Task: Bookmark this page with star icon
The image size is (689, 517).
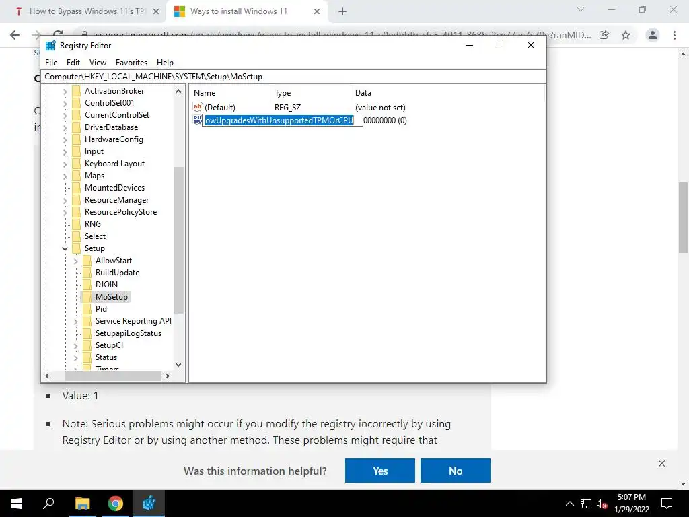Action: (626, 35)
